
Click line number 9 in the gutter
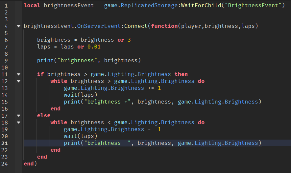click(6, 61)
